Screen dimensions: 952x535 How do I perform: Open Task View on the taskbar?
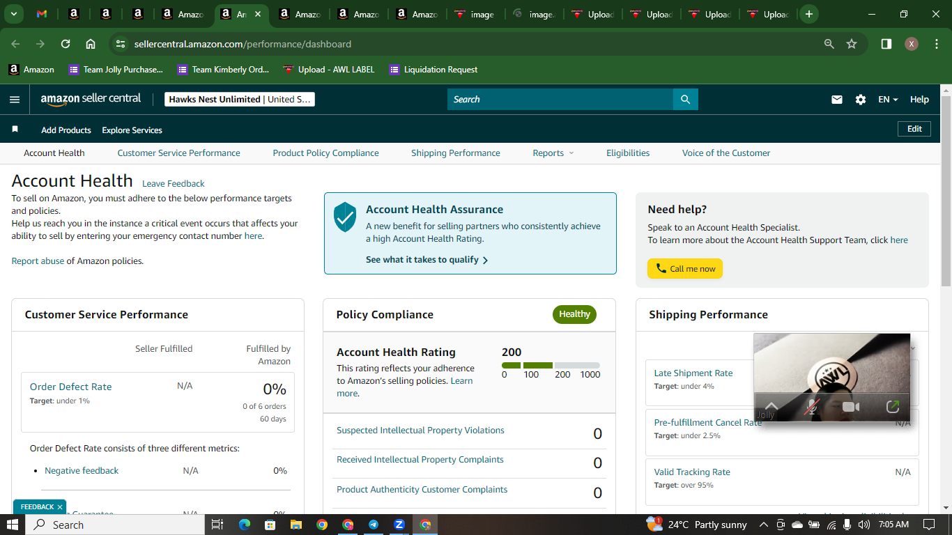[x=217, y=525]
